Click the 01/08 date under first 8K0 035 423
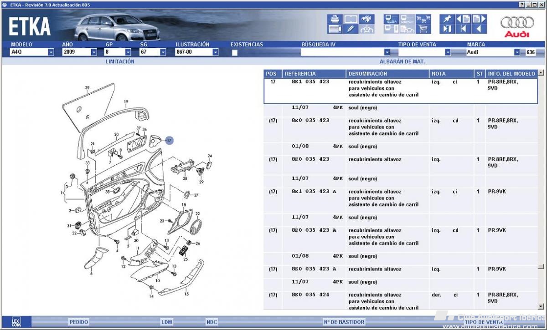The height and width of the screenshot is (330, 547). click(x=300, y=147)
